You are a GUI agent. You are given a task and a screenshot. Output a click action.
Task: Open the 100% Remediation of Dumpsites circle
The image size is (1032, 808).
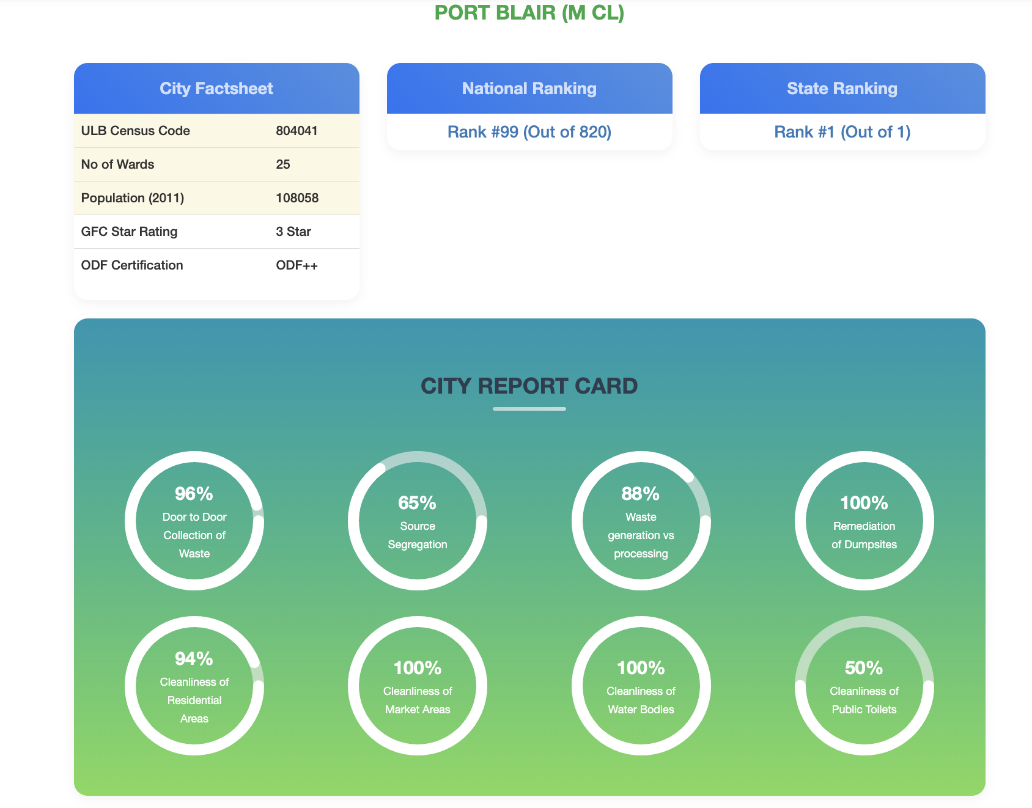click(864, 521)
